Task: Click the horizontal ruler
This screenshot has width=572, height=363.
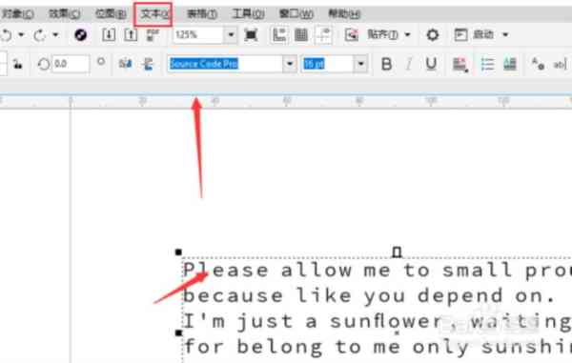Action: [286, 101]
